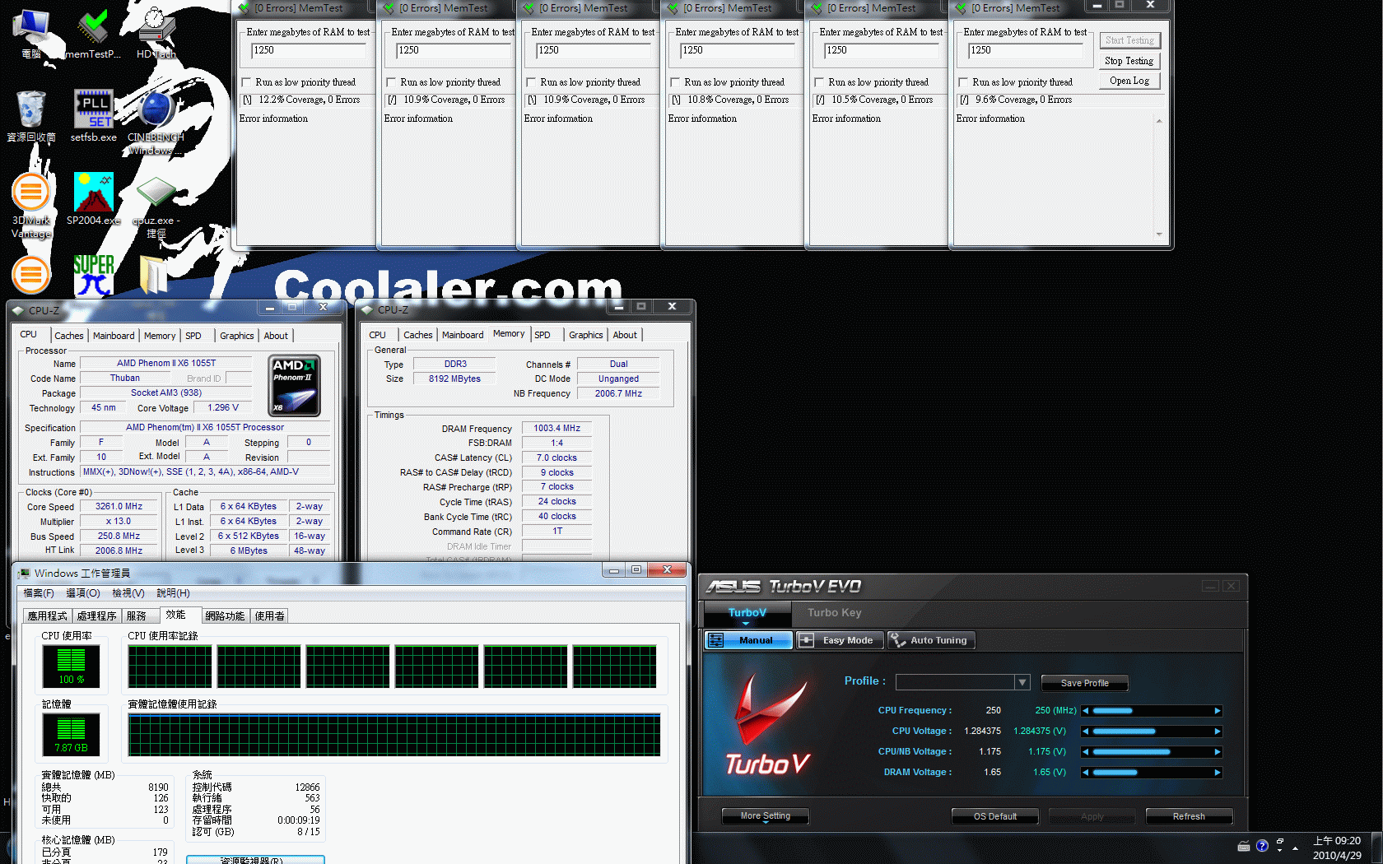1383x864 pixels.
Task: Open About tab in CPU-Z Memory window
Action: pos(625,335)
